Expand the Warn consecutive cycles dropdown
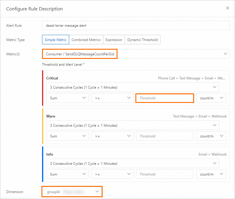 tap(132, 126)
